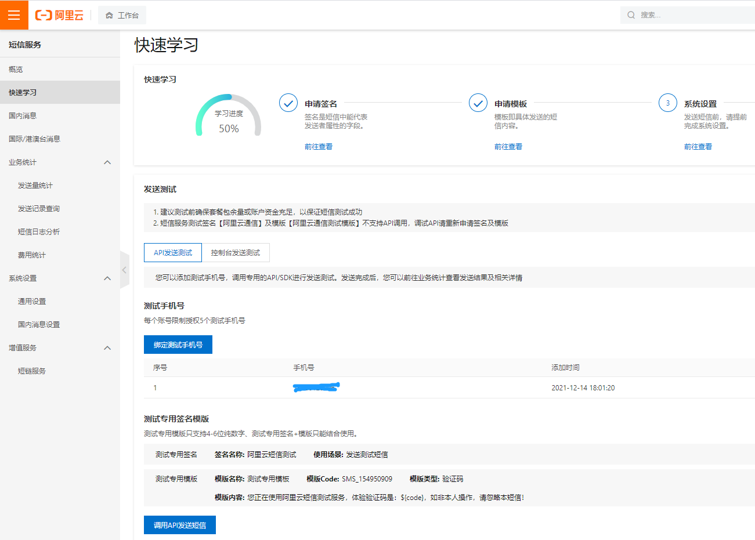
Task: Click the 添加时间 column header
Action: (566, 368)
